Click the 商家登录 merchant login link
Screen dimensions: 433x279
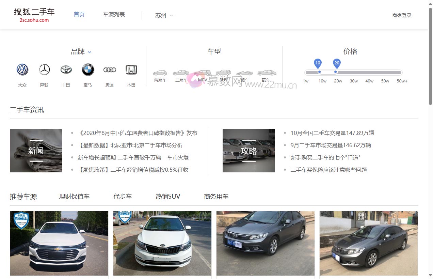[x=401, y=15]
